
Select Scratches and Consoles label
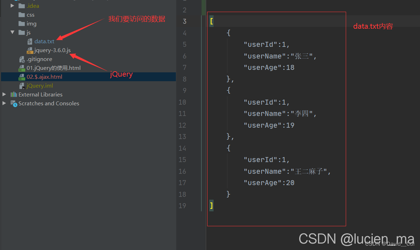[x=49, y=103]
